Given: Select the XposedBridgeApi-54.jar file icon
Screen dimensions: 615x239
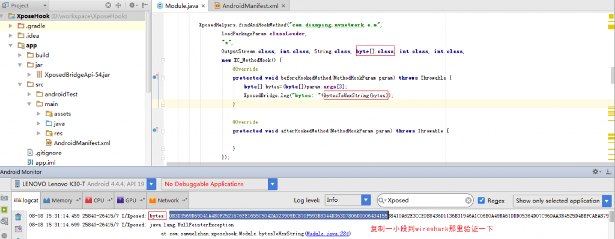Looking at the screenshot, I should tap(39, 75).
